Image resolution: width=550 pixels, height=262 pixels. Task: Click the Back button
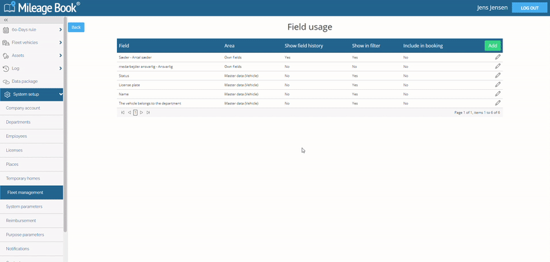coord(76,27)
